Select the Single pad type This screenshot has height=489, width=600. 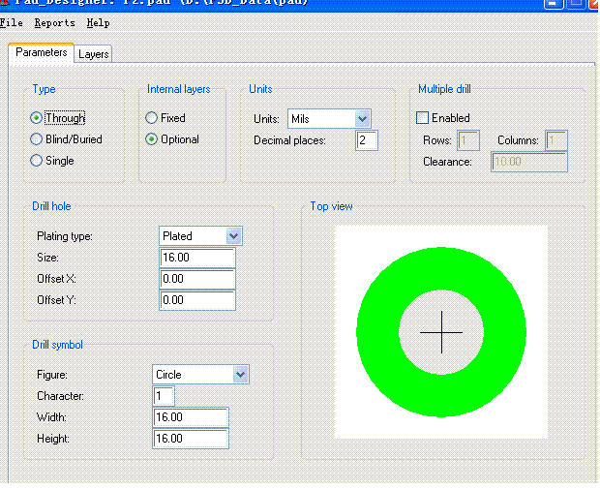(37, 161)
